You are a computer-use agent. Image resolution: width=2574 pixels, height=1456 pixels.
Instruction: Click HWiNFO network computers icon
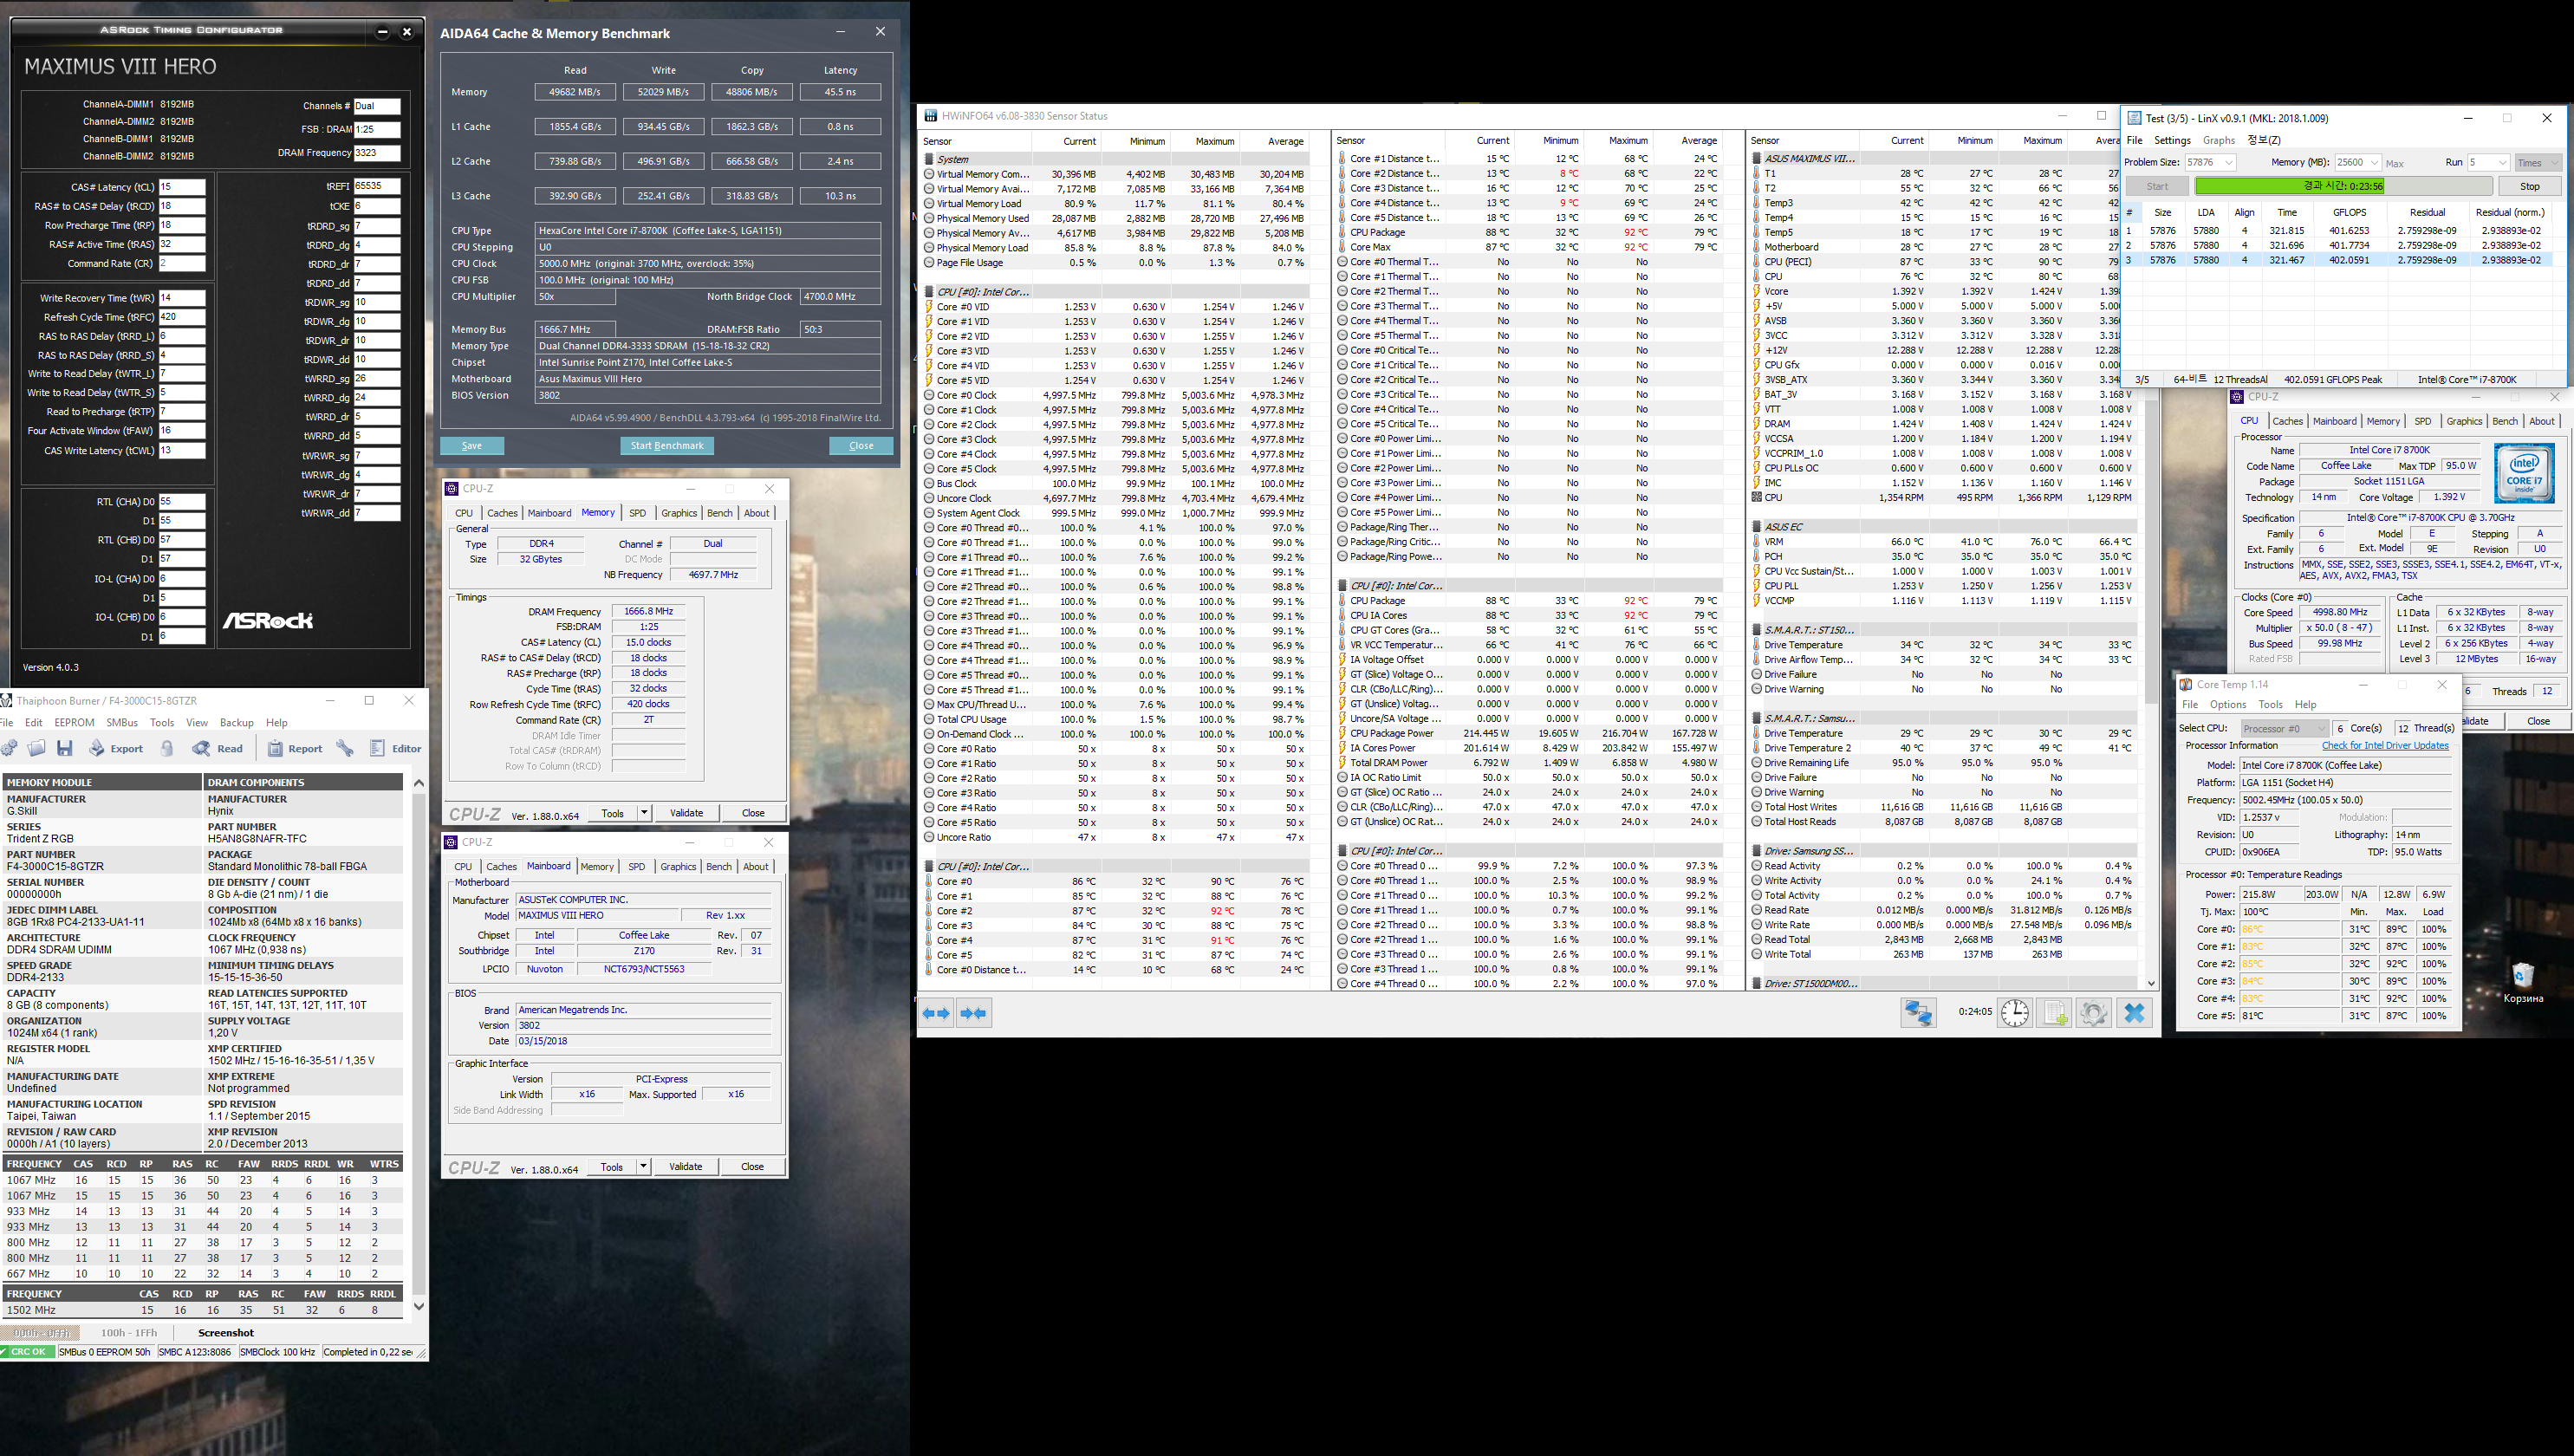1917,1013
